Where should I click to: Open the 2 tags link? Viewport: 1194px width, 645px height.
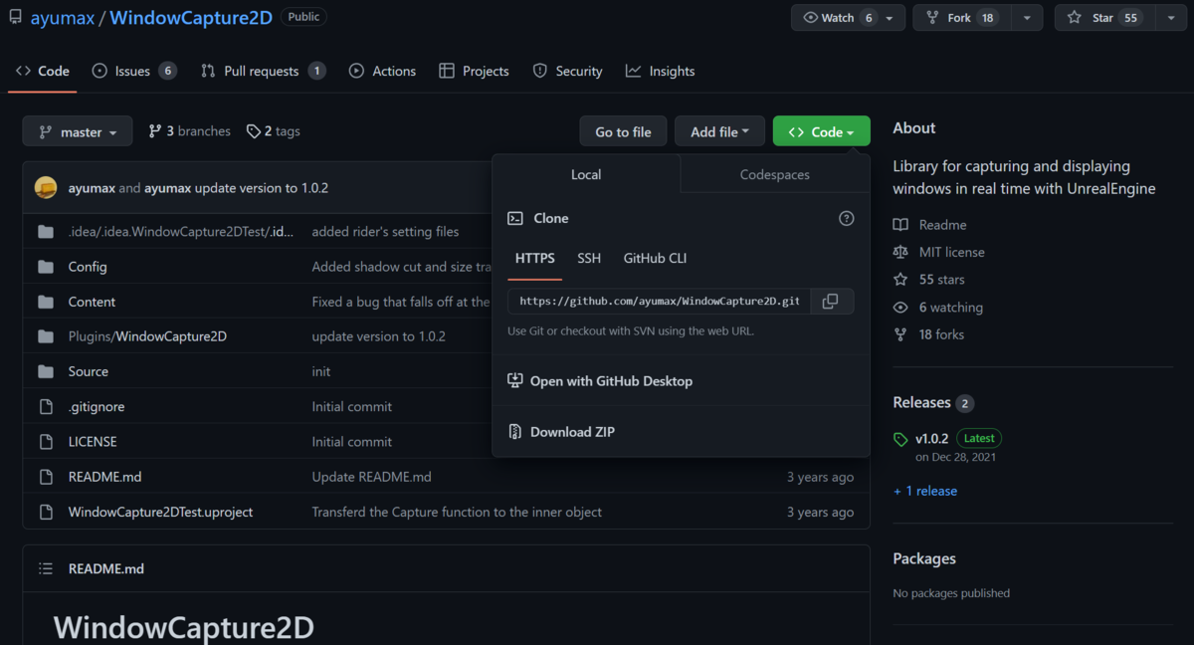(x=274, y=131)
